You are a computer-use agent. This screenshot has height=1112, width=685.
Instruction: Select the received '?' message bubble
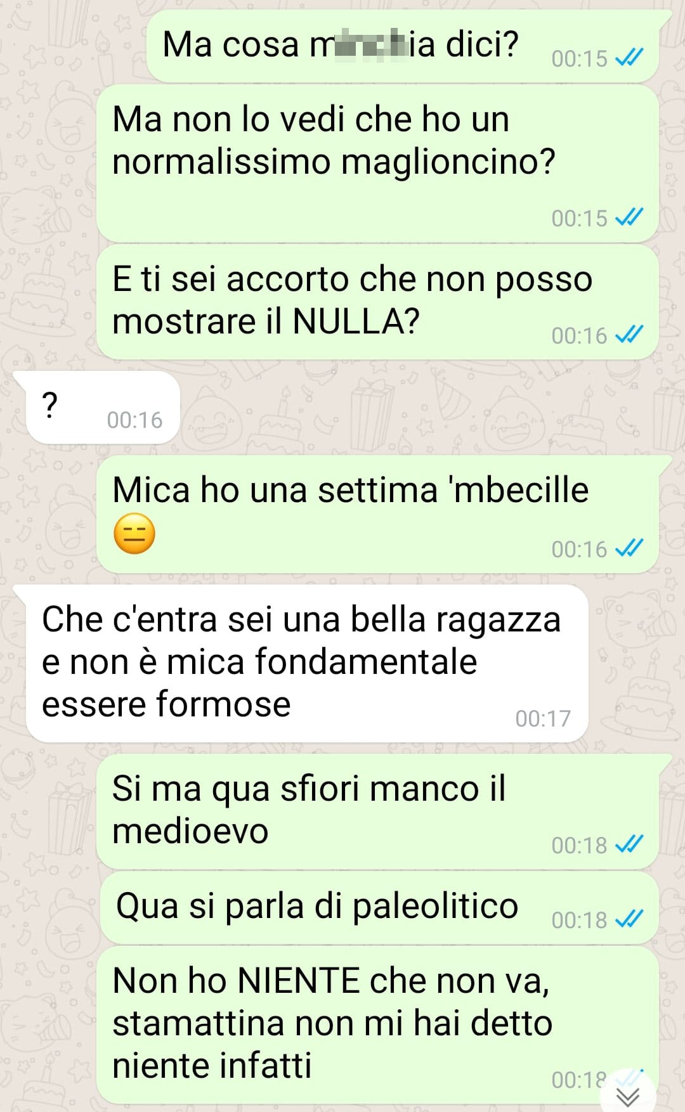click(103, 407)
